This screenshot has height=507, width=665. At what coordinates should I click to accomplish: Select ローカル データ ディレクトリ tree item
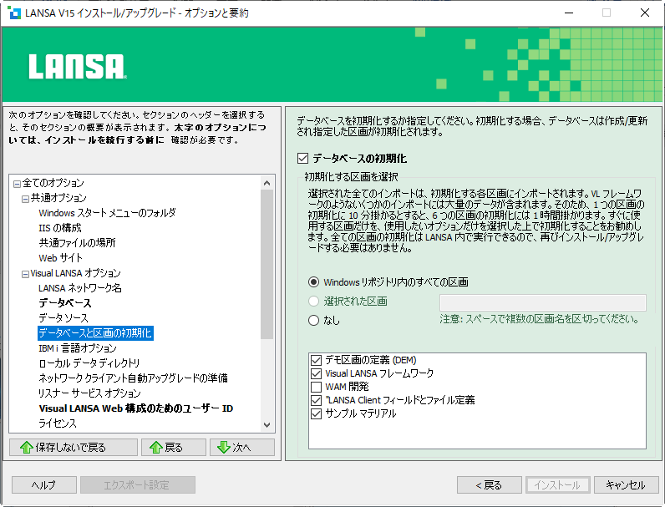[x=89, y=363]
